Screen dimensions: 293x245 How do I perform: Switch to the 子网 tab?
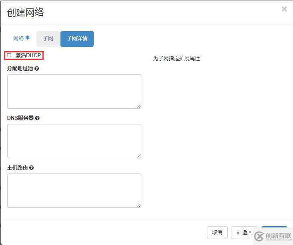click(48, 39)
